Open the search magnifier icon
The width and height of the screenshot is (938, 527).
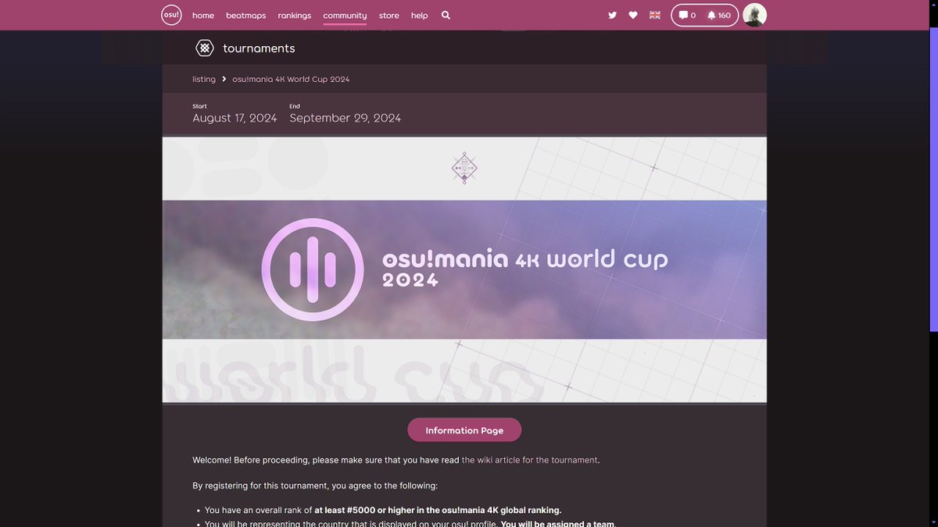(446, 15)
